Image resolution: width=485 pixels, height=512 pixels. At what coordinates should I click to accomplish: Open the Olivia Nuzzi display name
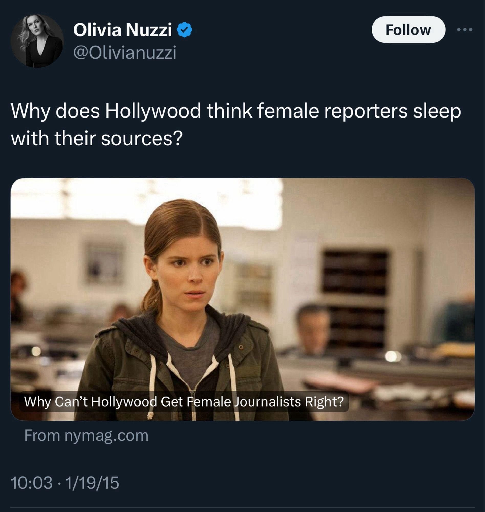tap(122, 30)
